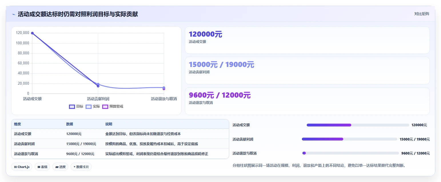Click the 9600元 / 12000元 metric card
This screenshot has width=441, height=182.
pos(307,101)
